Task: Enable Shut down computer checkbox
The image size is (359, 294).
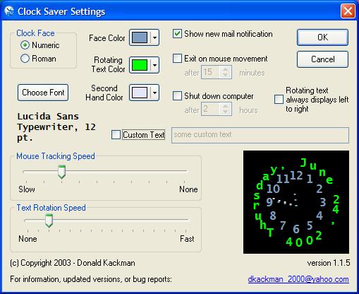Action: tap(177, 96)
